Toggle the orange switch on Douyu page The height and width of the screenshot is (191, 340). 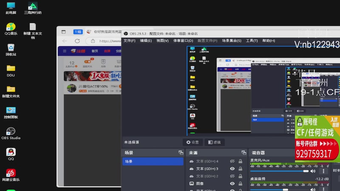coord(88,62)
